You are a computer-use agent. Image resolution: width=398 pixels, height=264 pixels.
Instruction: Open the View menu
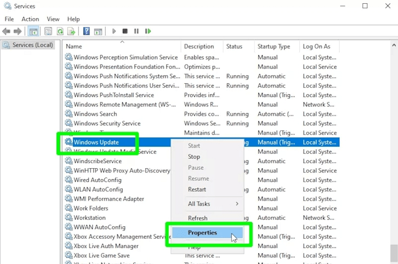(x=53, y=19)
